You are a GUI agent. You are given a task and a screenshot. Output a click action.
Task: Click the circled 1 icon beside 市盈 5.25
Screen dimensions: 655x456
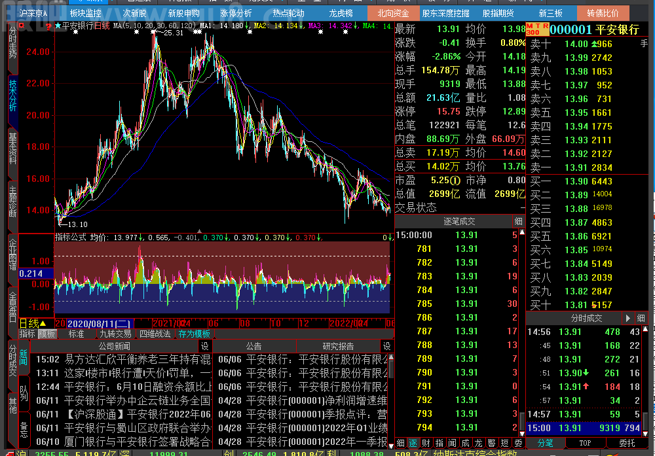tap(456, 181)
